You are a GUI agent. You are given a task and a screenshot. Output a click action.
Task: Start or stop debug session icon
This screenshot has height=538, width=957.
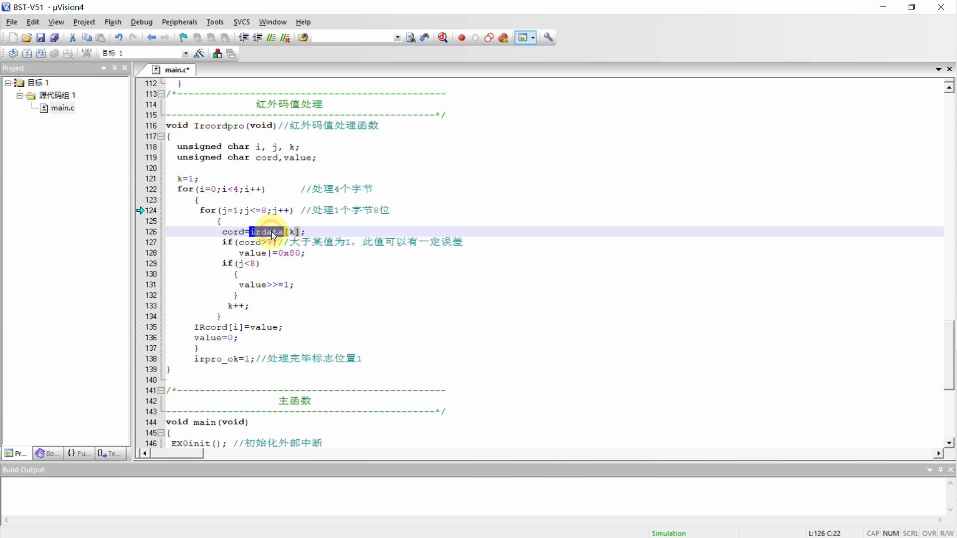(443, 38)
